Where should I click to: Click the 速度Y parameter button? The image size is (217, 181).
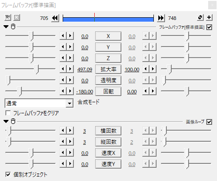(108, 164)
